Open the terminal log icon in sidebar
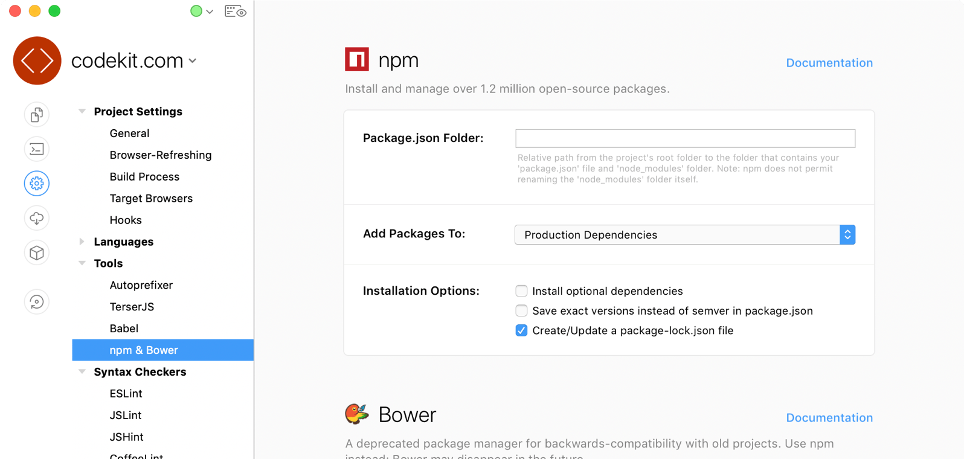The height and width of the screenshot is (459, 964). click(x=37, y=149)
